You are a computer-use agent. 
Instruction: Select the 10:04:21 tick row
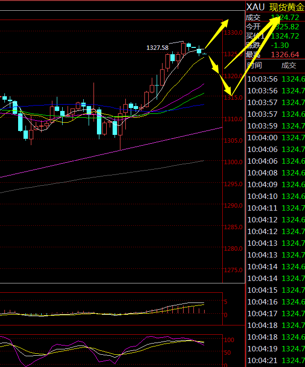(276, 361)
